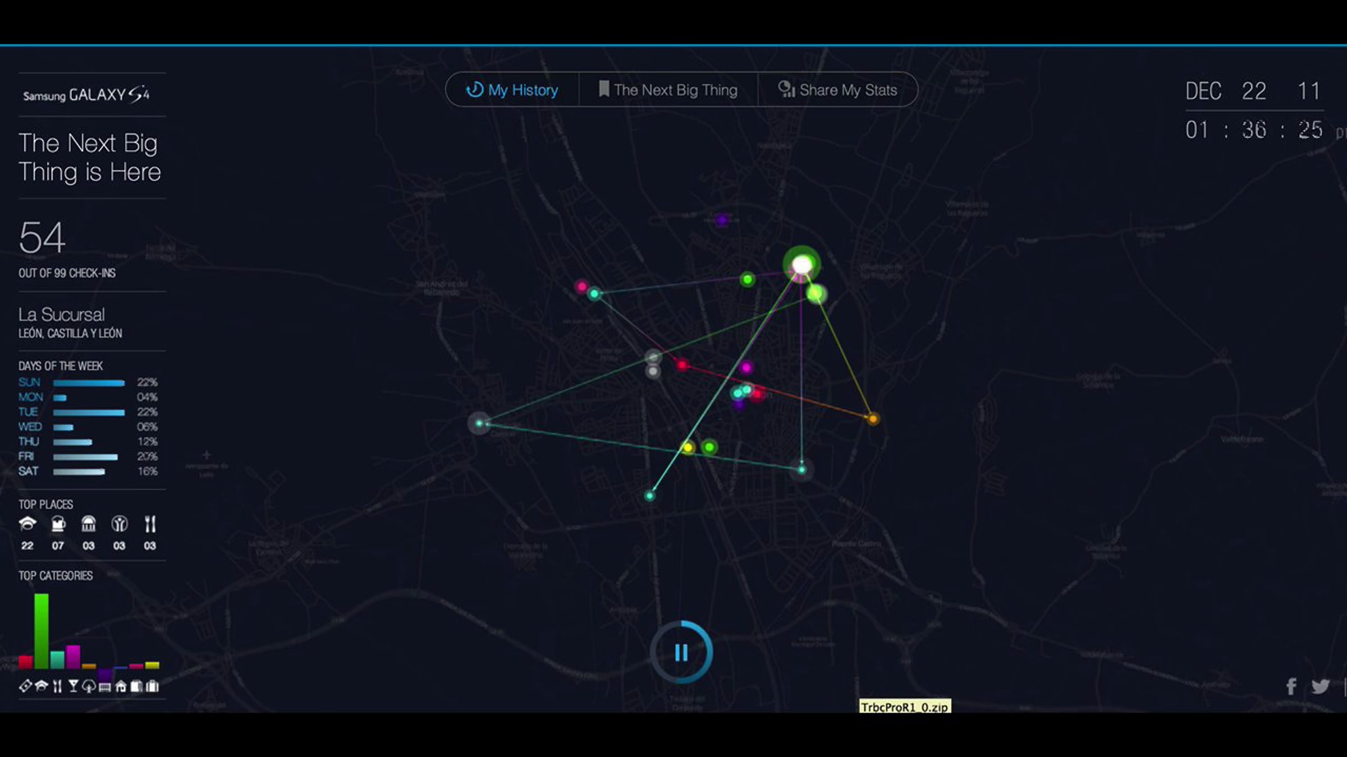Select the graduation cap top place icon
This screenshot has width=1347, height=757.
click(x=27, y=524)
